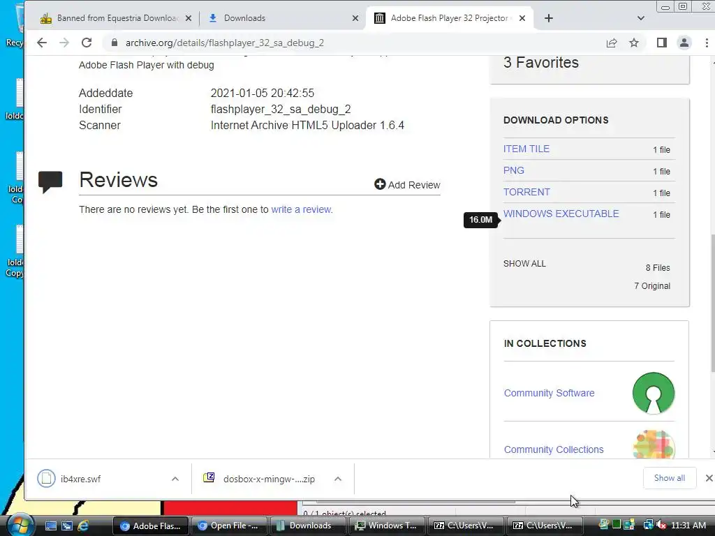Close the downloads bar
This screenshot has width=715, height=536.
tap(709, 478)
